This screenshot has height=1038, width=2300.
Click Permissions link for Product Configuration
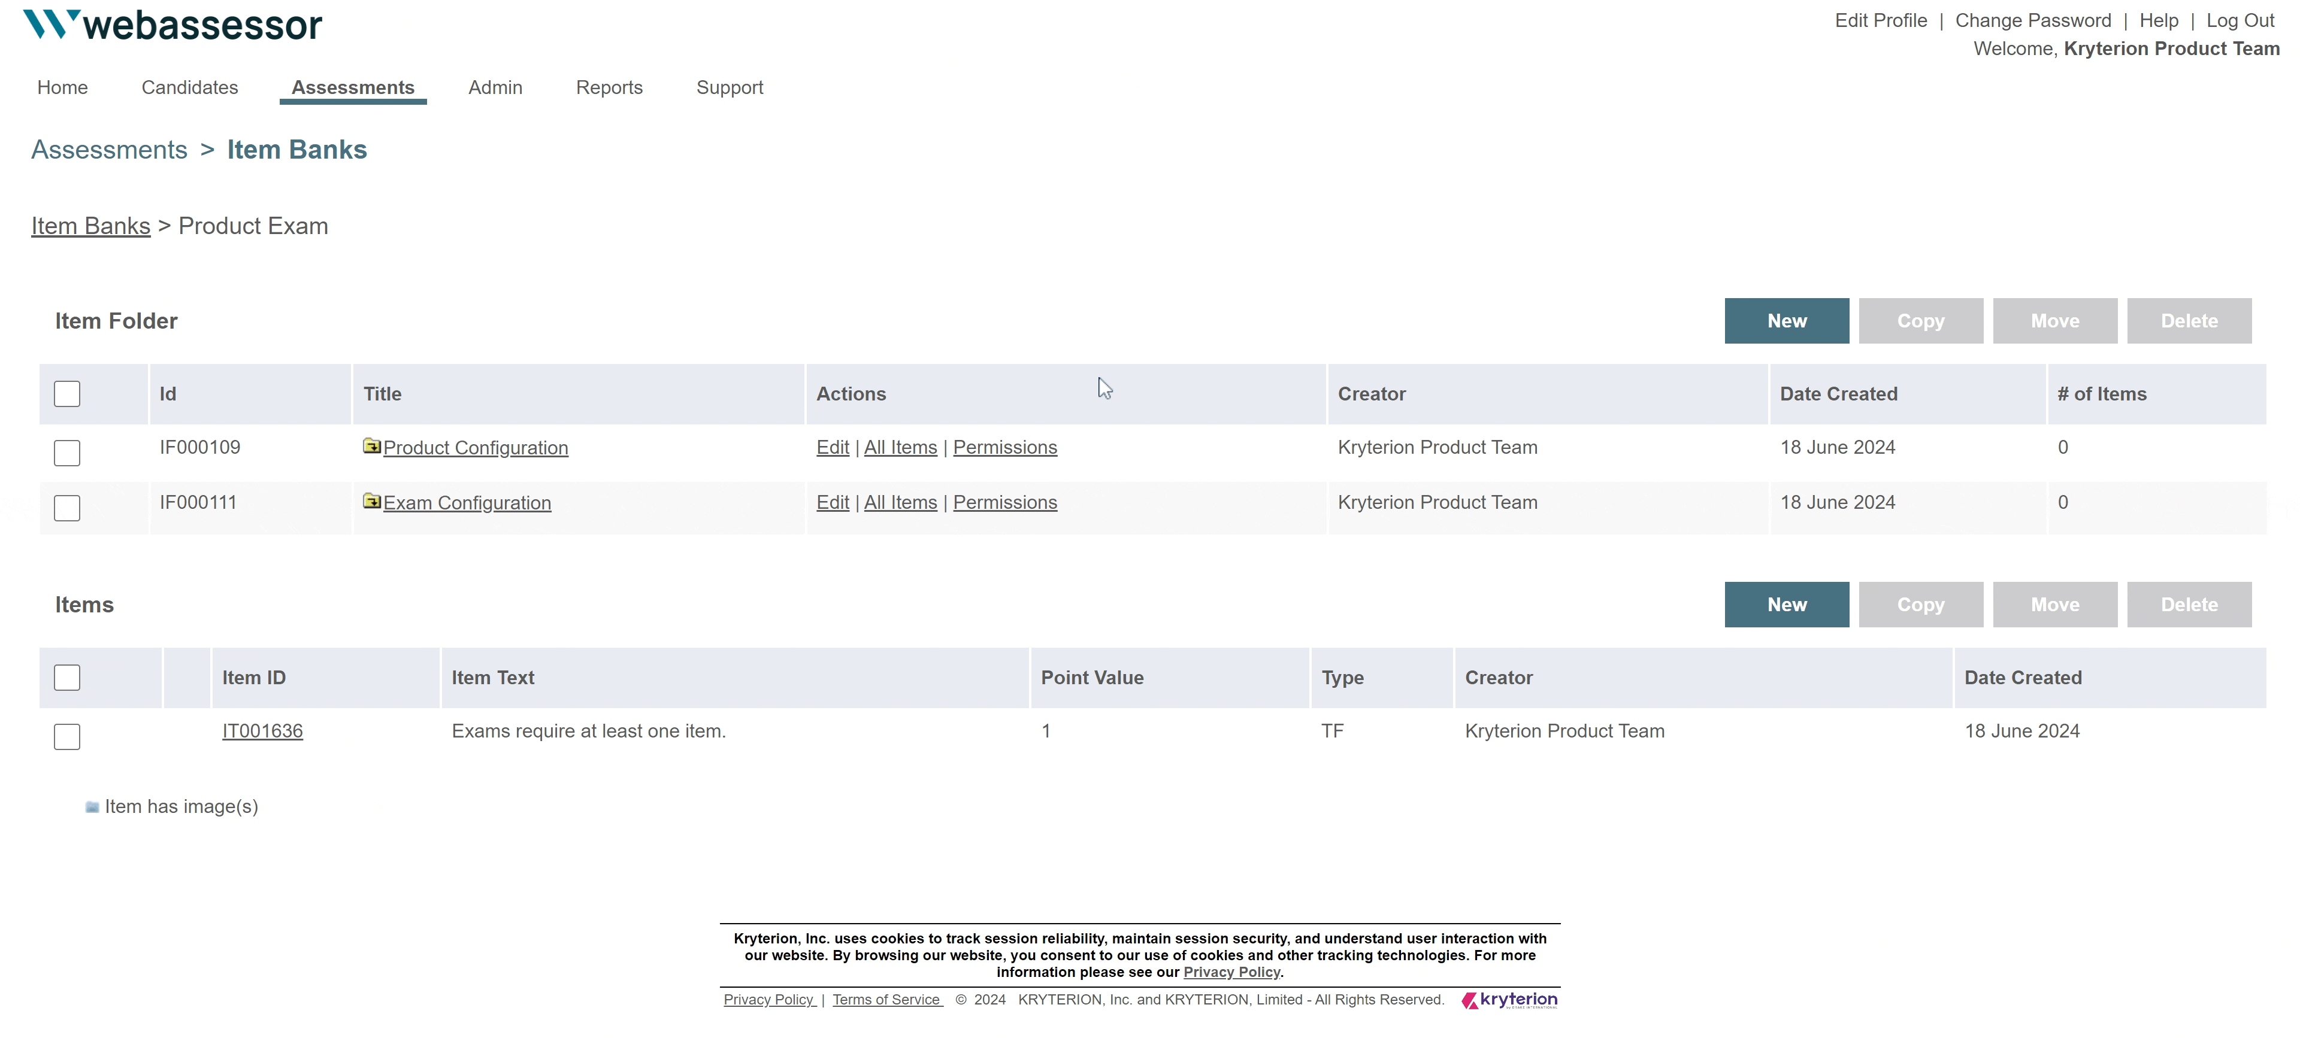click(x=1005, y=447)
